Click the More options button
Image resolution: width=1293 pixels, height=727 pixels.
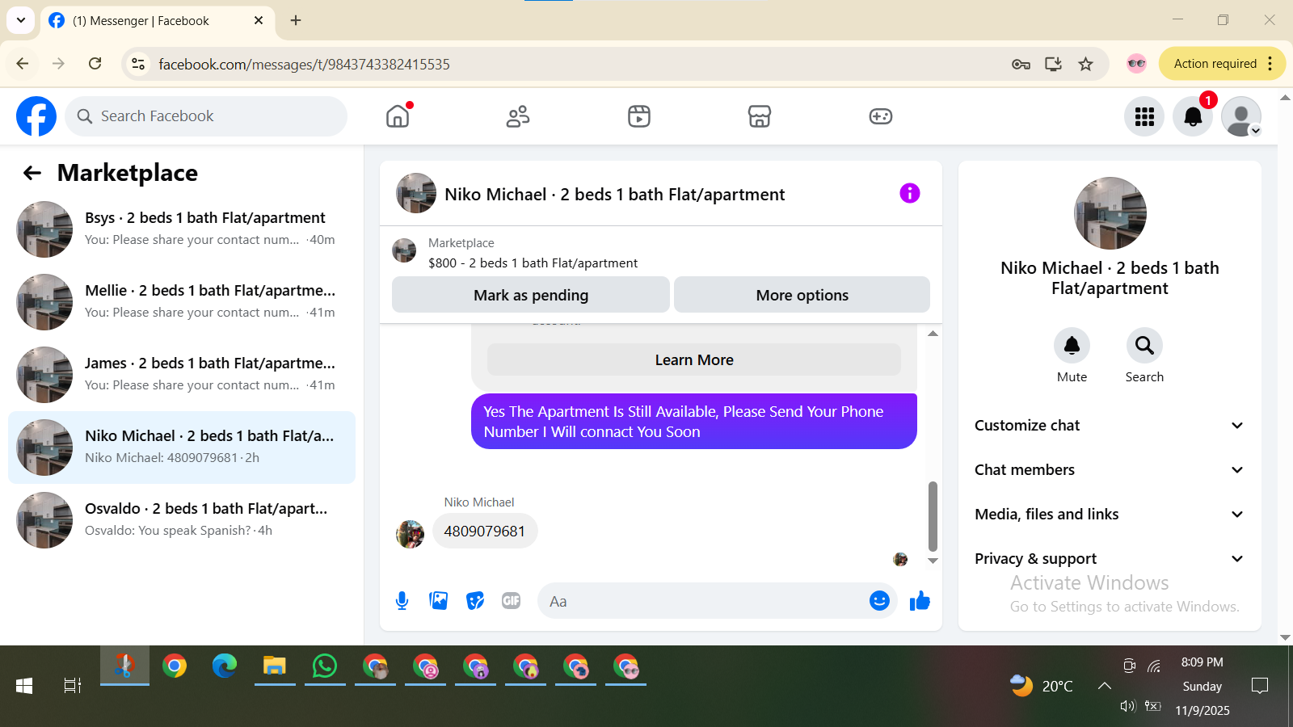click(802, 295)
